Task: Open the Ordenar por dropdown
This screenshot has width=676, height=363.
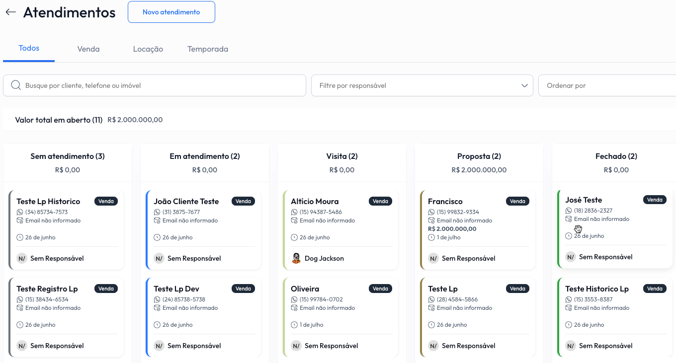Action: point(606,85)
